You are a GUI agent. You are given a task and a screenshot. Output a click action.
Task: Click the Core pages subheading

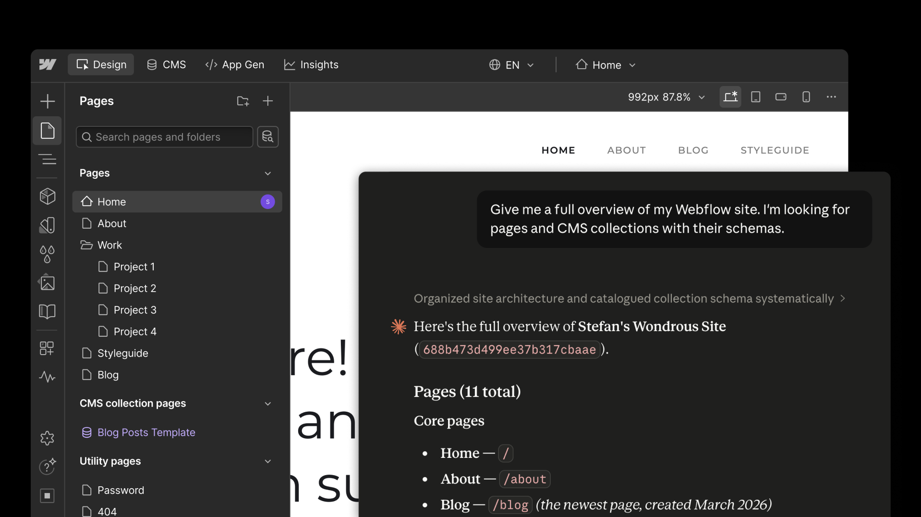tap(449, 421)
